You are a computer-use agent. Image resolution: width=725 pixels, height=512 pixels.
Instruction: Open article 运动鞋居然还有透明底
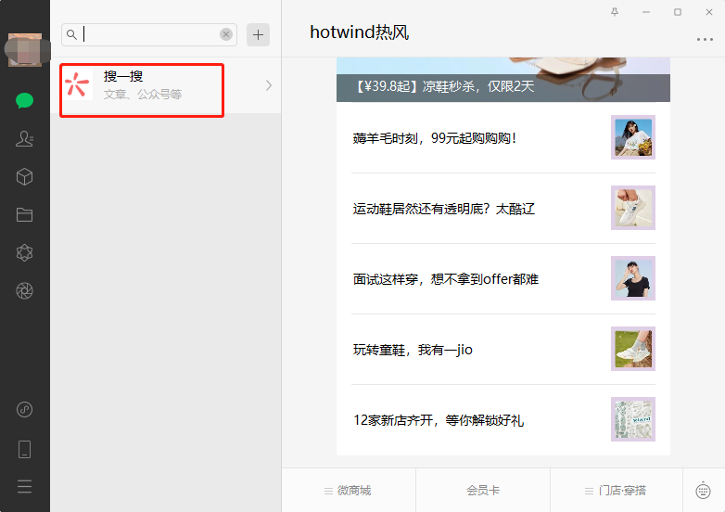pyautogui.click(x=503, y=208)
